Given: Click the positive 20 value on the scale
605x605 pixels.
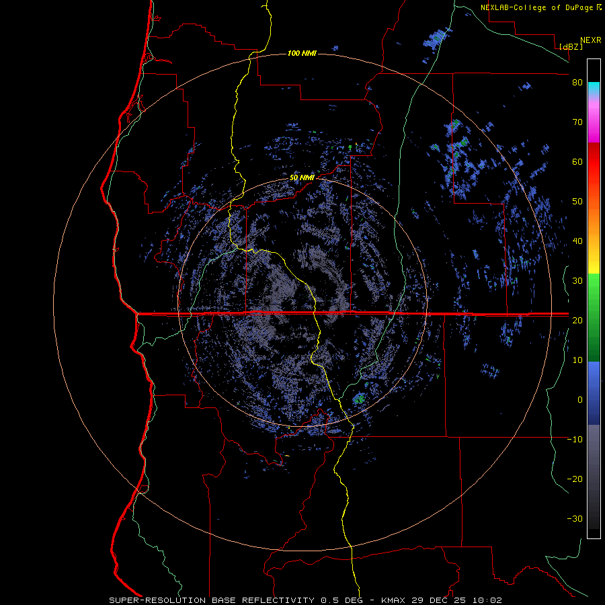Looking at the screenshot, I should pos(577,320).
